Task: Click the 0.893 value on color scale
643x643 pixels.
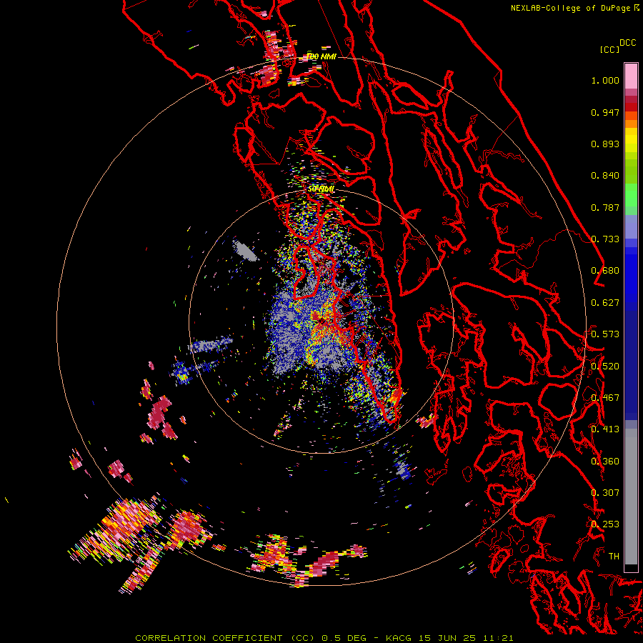Action: tap(605, 144)
